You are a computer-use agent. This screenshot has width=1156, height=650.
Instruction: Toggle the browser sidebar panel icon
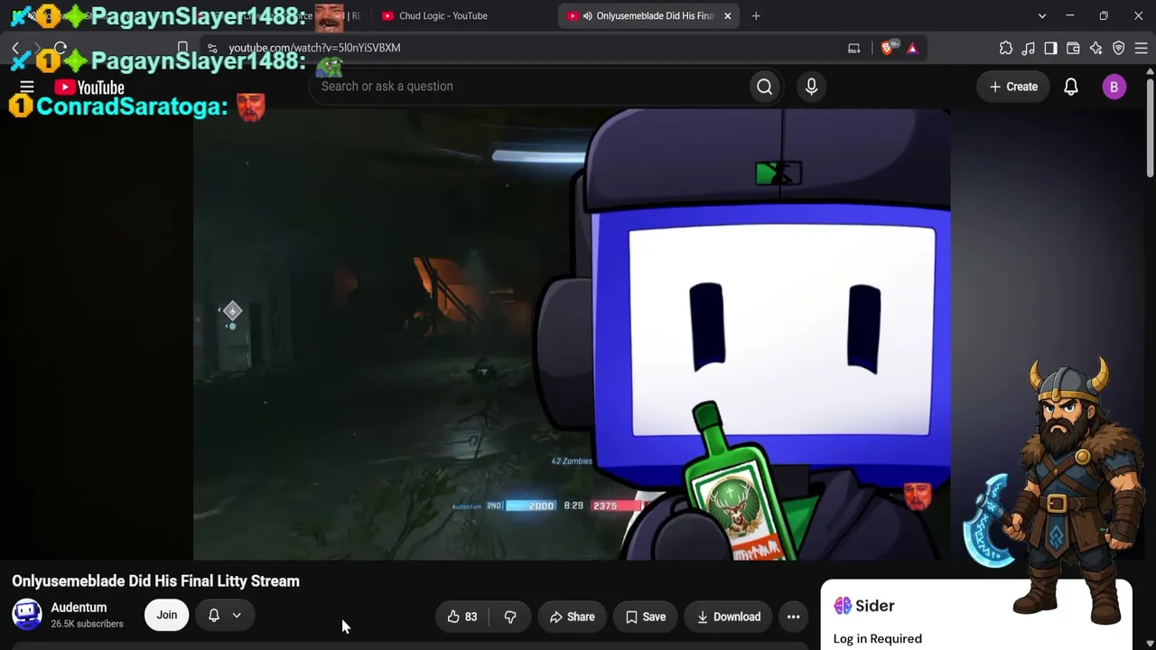click(x=1050, y=48)
